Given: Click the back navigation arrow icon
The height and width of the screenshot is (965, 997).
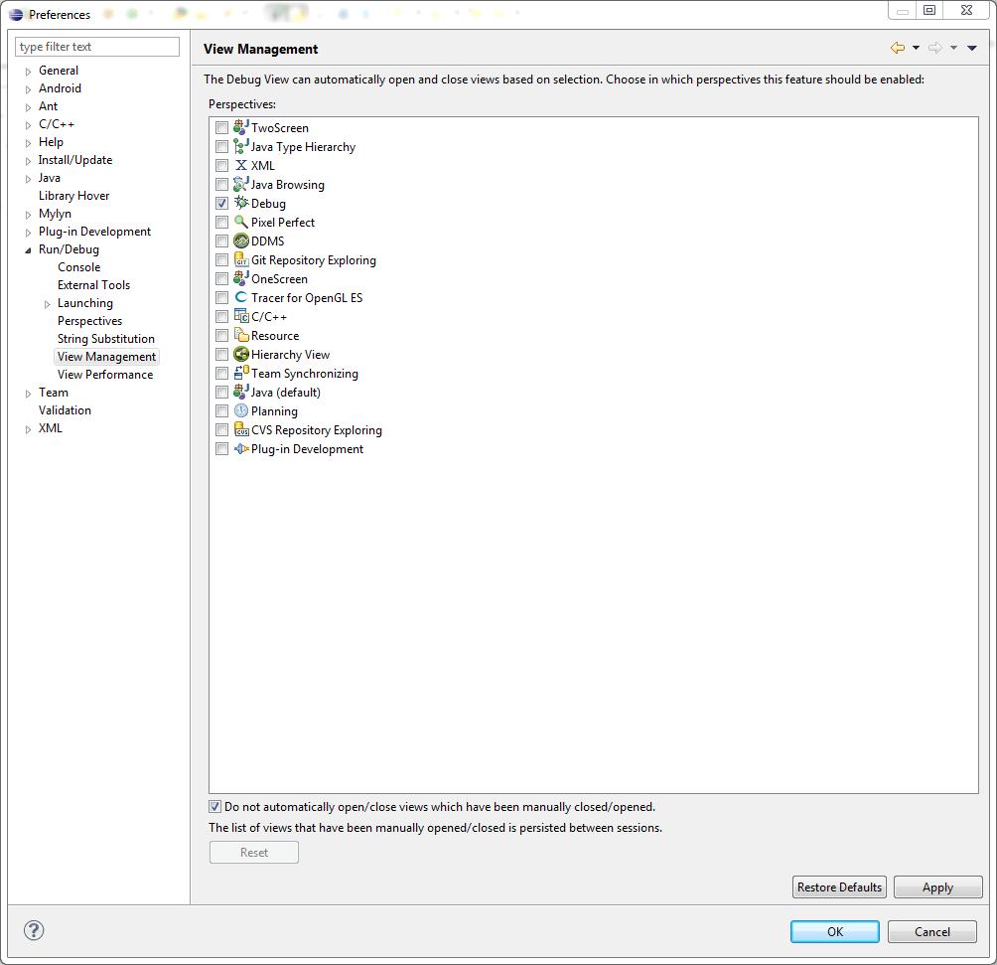Looking at the screenshot, I should (898, 48).
